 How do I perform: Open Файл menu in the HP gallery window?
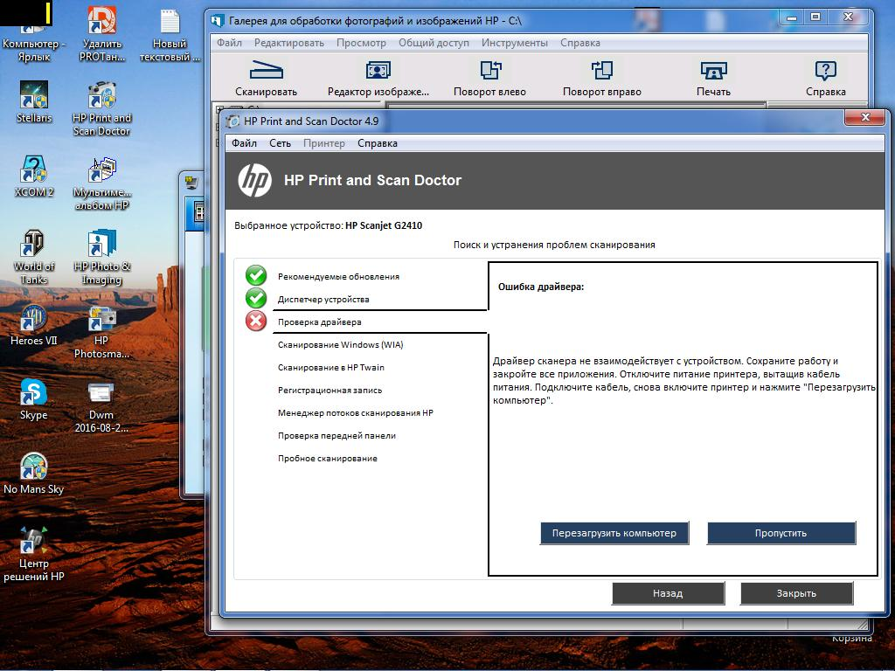pyautogui.click(x=230, y=43)
